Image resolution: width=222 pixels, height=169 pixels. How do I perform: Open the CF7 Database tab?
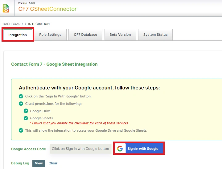click(x=85, y=35)
